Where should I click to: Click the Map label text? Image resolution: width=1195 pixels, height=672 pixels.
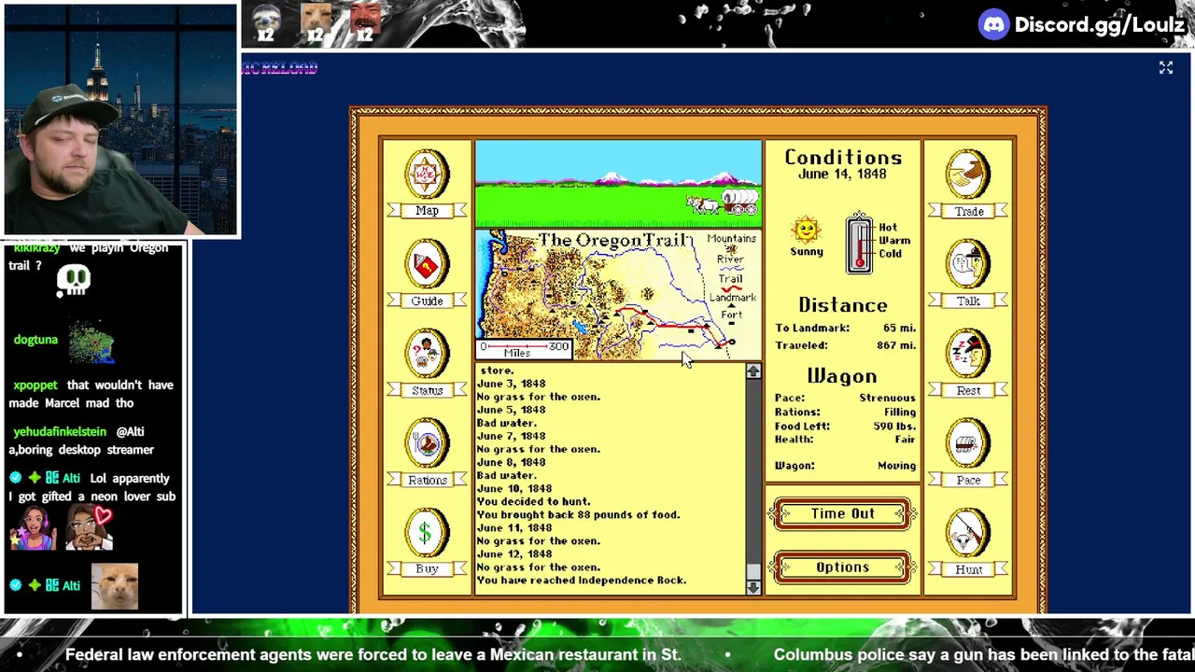pyautogui.click(x=427, y=211)
